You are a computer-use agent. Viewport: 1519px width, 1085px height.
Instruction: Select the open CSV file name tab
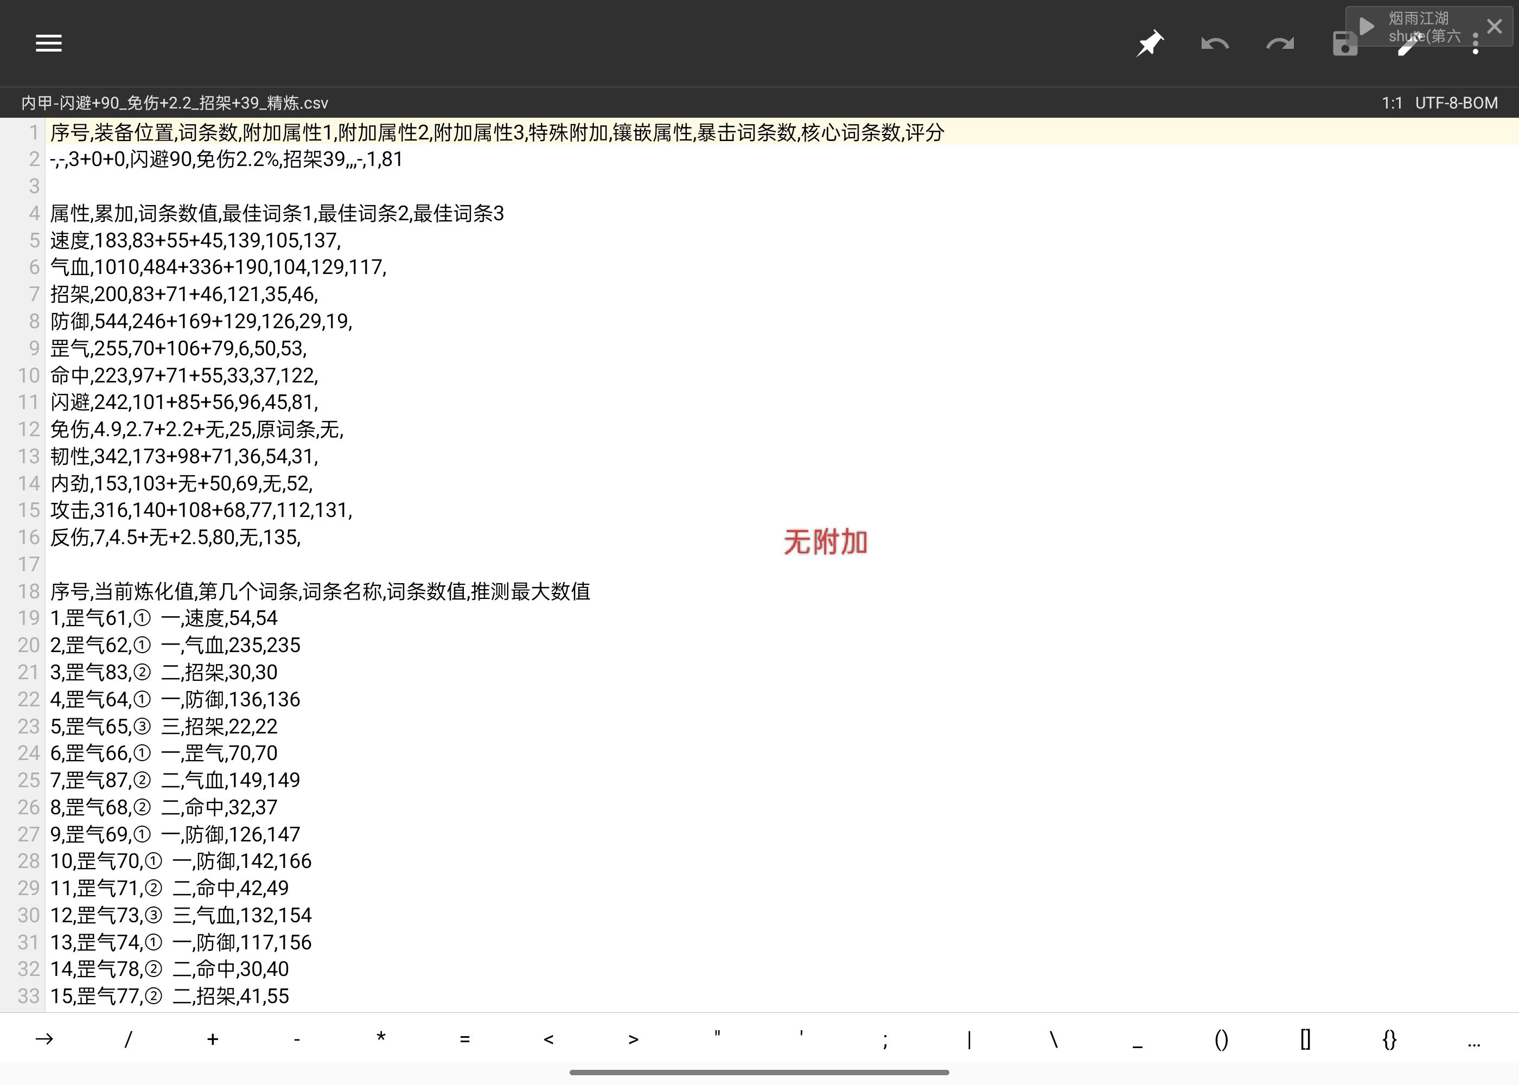click(x=175, y=103)
